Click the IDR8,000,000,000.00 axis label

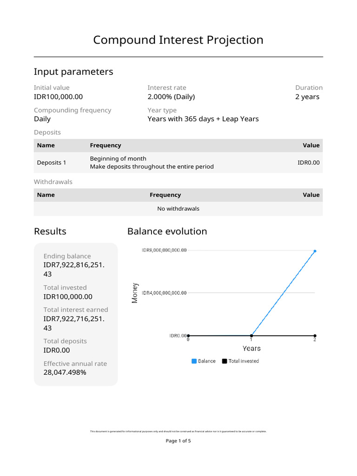click(x=164, y=250)
